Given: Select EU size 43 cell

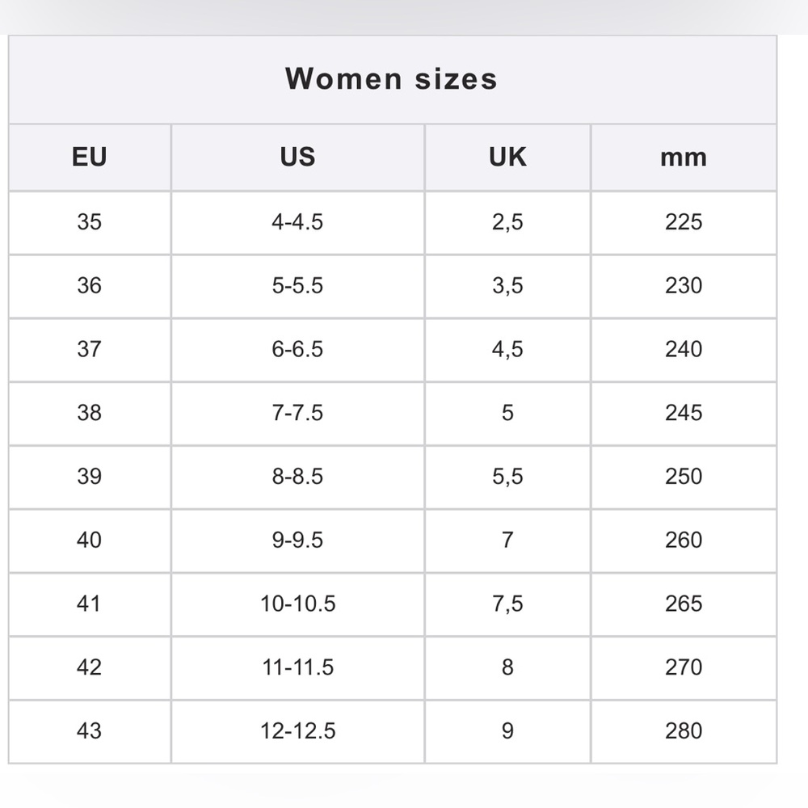Looking at the screenshot, I should (89, 731).
